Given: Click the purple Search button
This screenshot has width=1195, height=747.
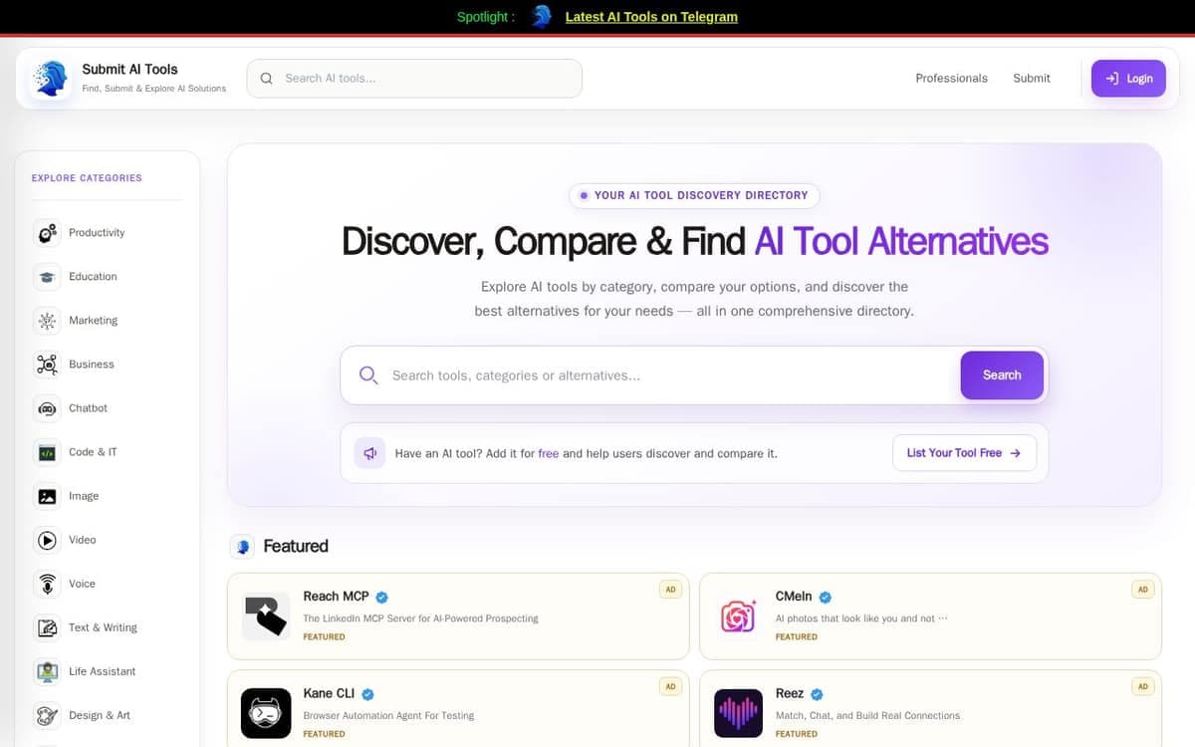Looking at the screenshot, I should (1002, 375).
